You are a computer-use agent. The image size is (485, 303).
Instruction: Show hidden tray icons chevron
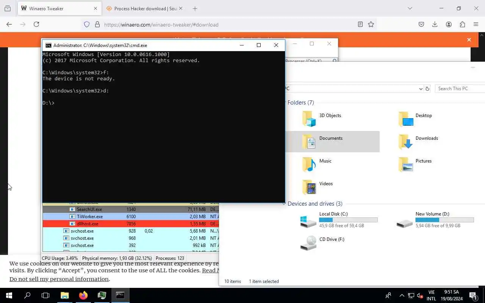(x=402, y=295)
